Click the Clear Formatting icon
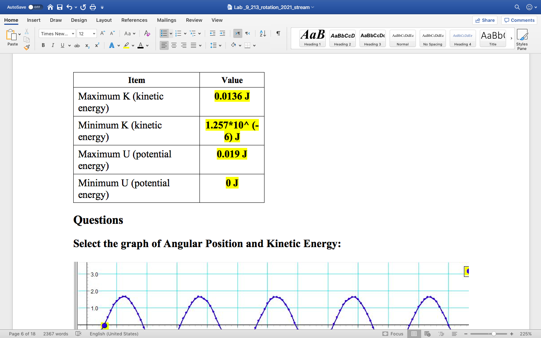The image size is (541, 338). pos(147,33)
